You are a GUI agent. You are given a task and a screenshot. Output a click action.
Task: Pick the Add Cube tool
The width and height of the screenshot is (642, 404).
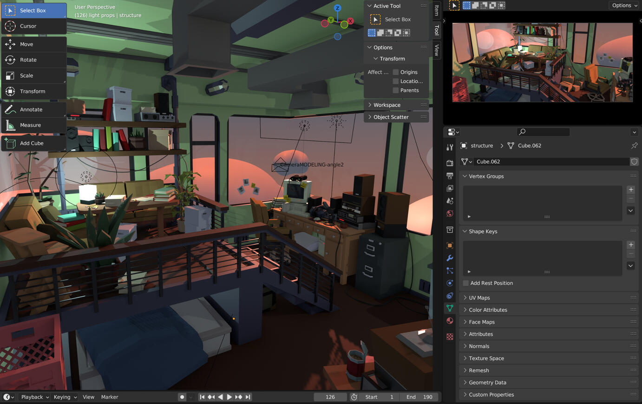pyautogui.click(x=31, y=143)
